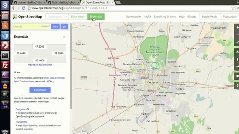
Task: Click the Szerkesztés edit button
Action: coord(55,16)
